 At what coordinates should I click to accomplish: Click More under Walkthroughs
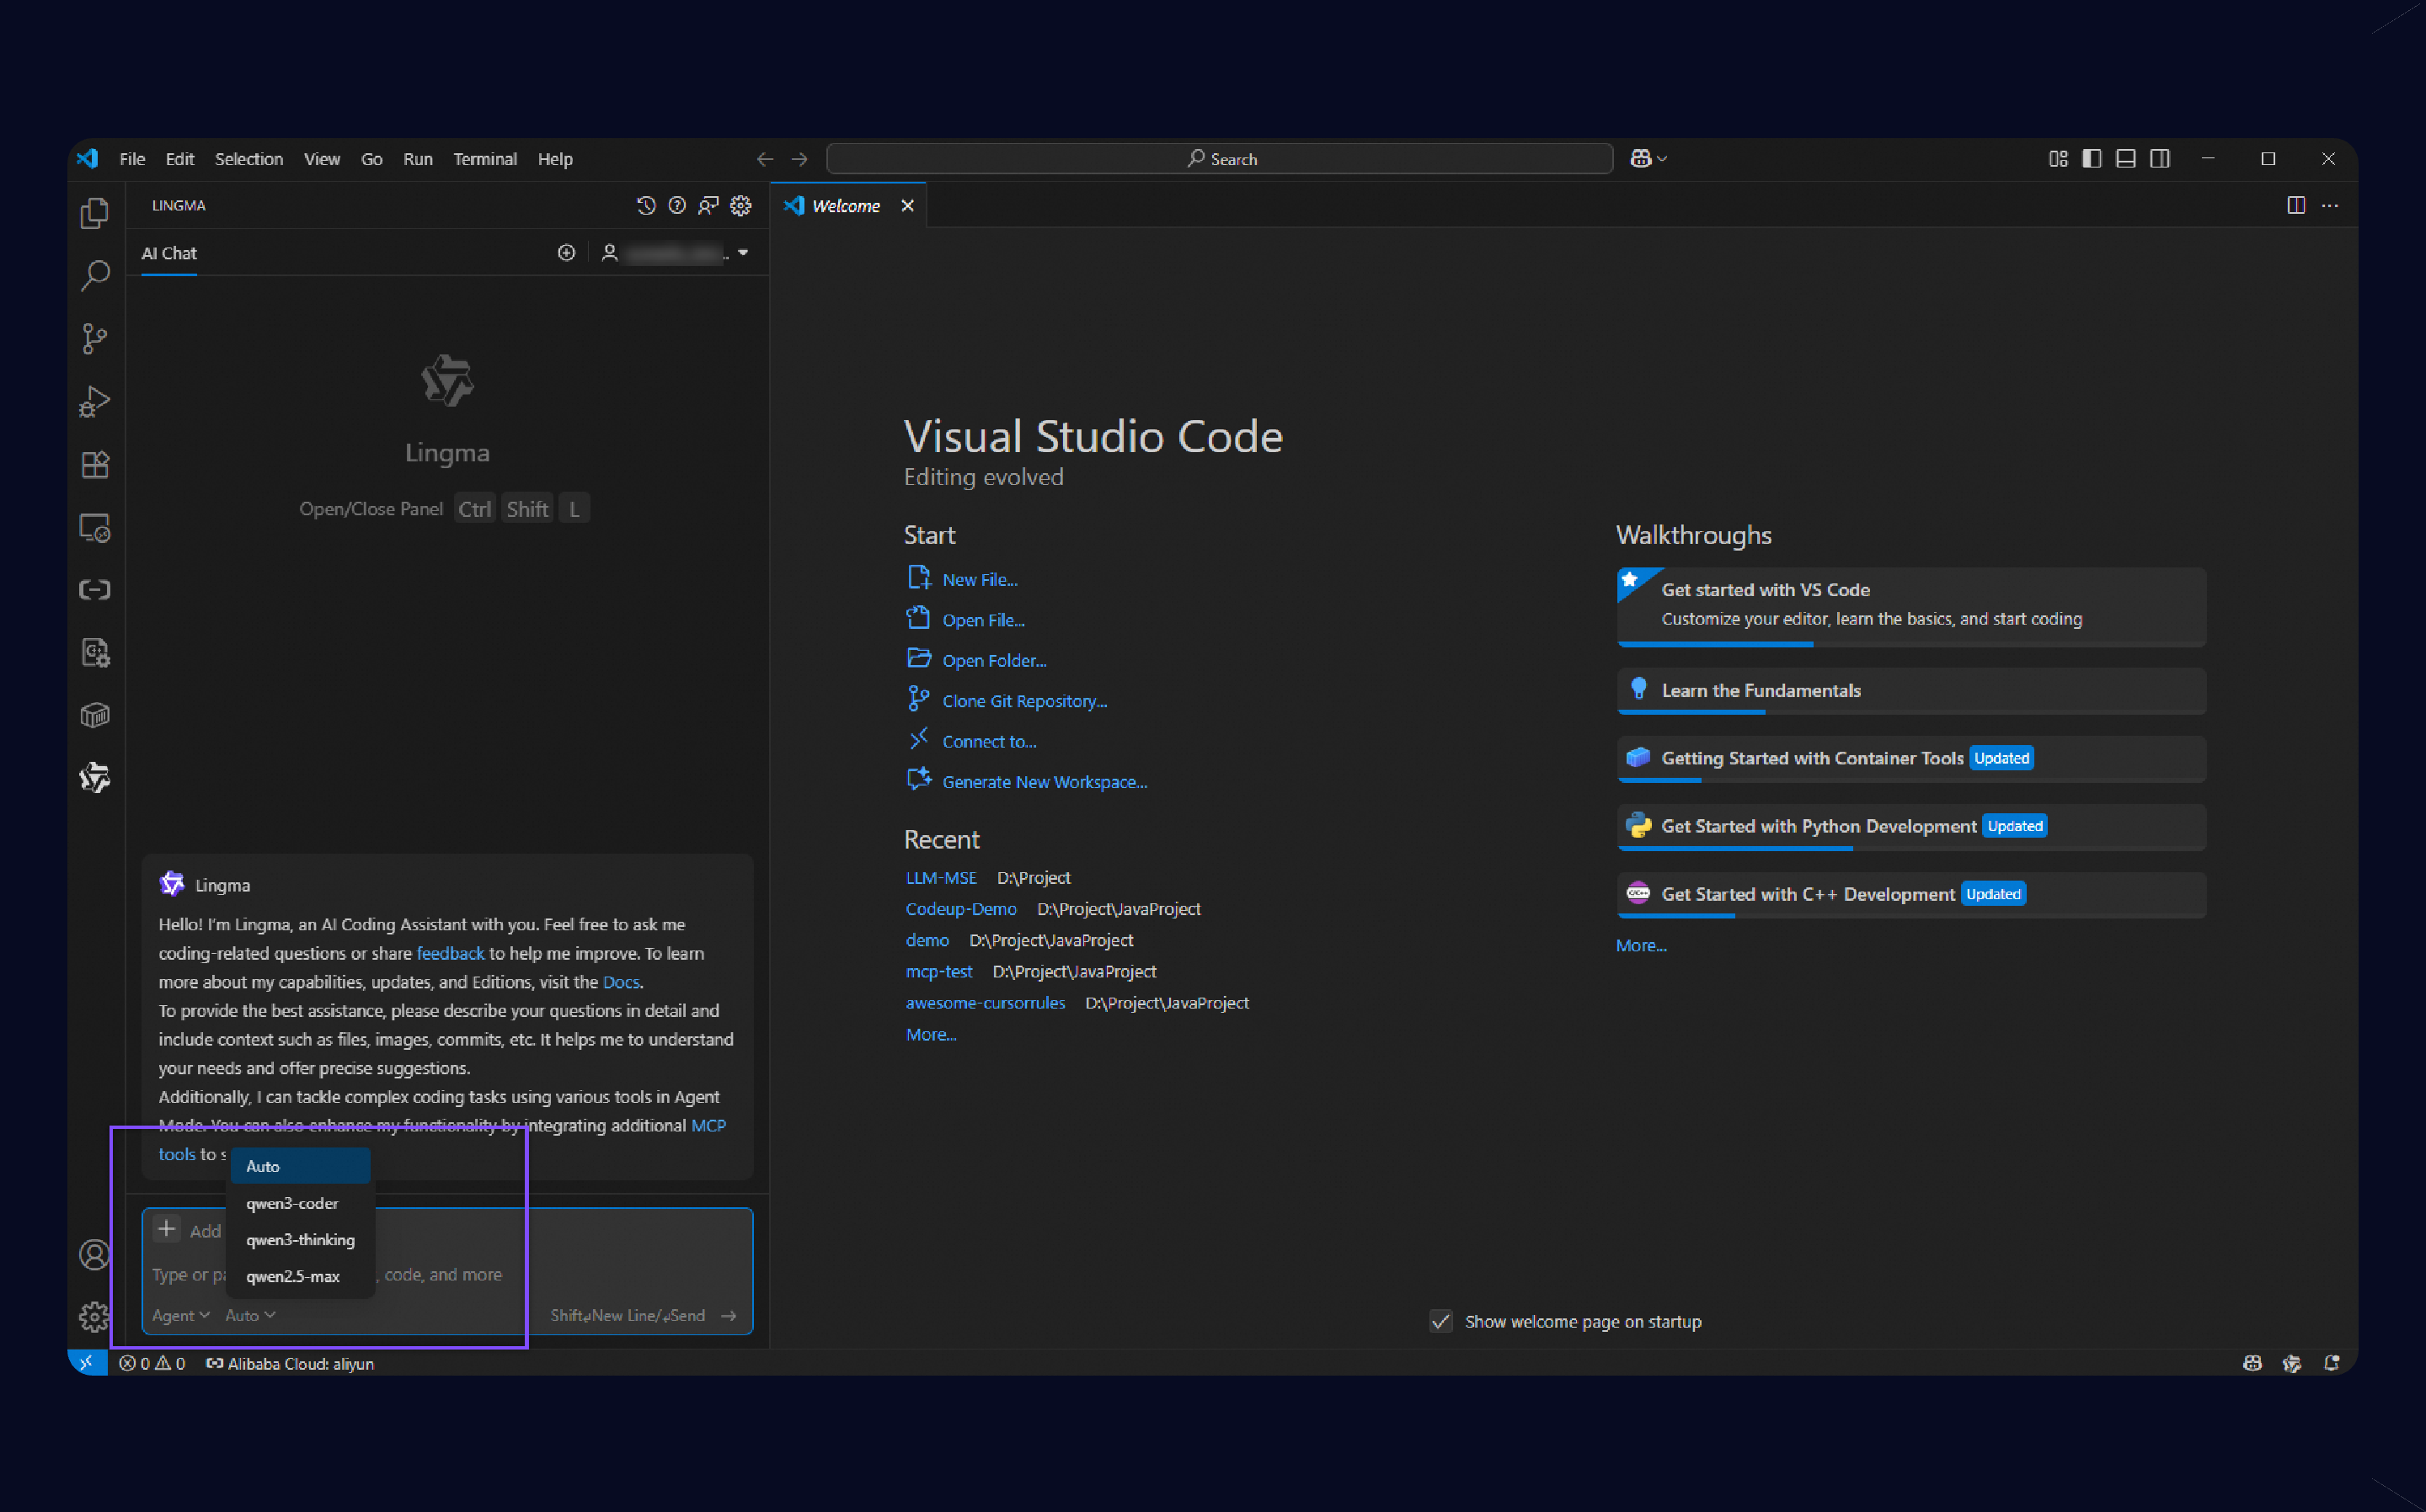coord(1641,945)
